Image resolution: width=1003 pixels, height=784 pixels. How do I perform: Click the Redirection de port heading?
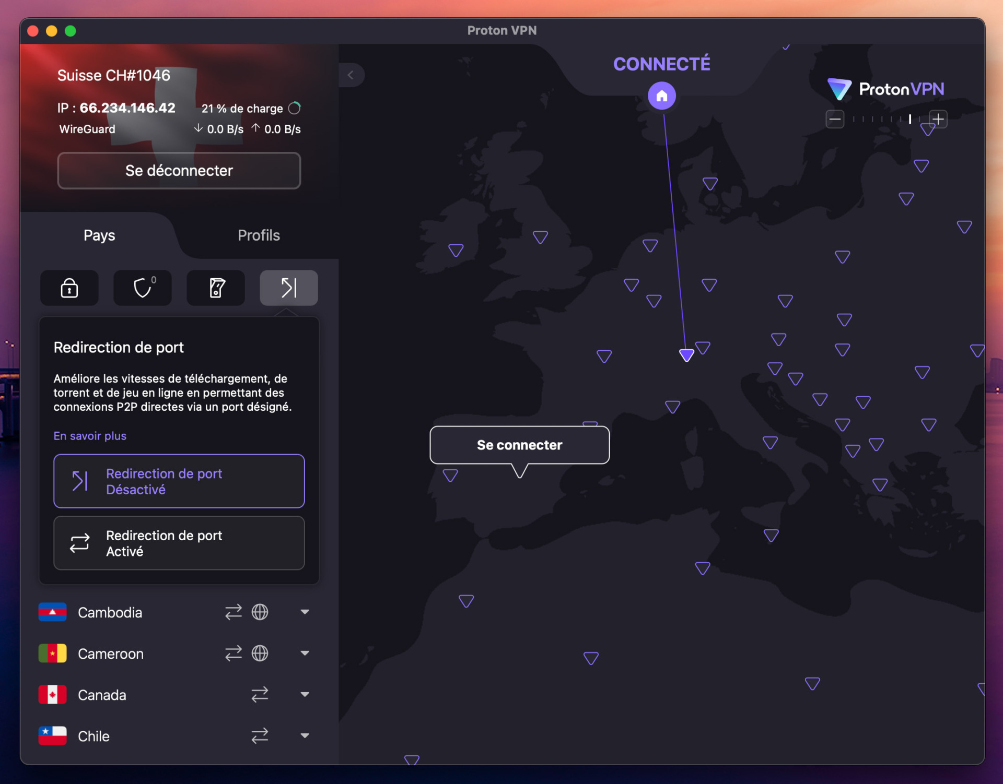point(119,348)
